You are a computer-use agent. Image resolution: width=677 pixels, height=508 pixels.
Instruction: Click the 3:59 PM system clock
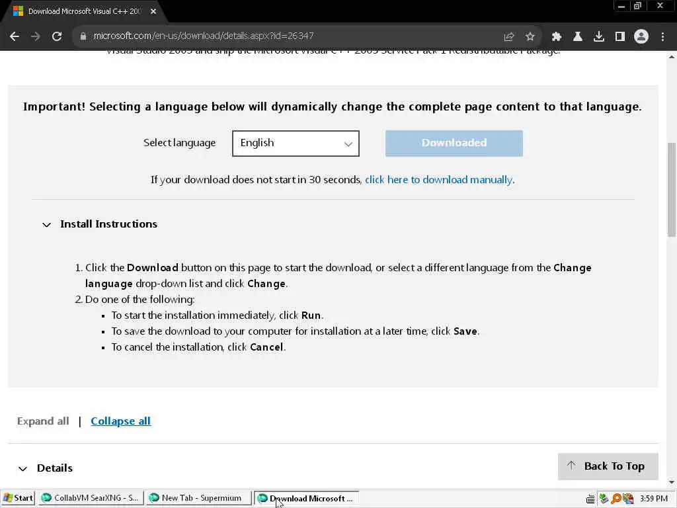[653, 499]
